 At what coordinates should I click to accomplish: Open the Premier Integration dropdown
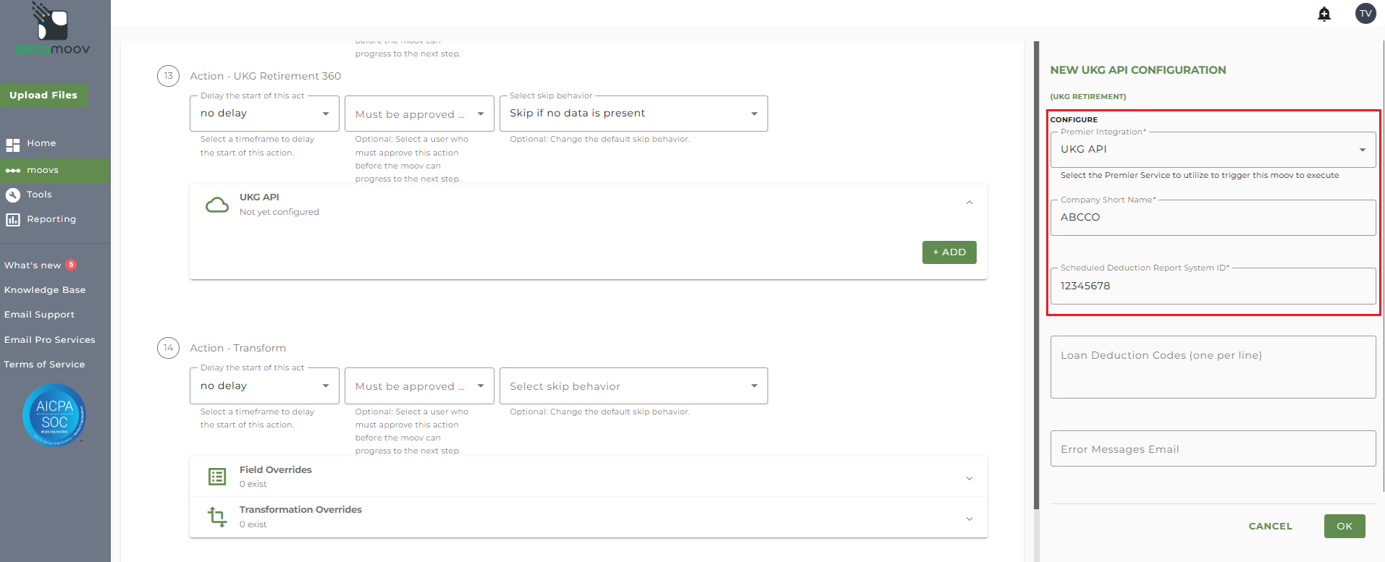coord(1213,150)
